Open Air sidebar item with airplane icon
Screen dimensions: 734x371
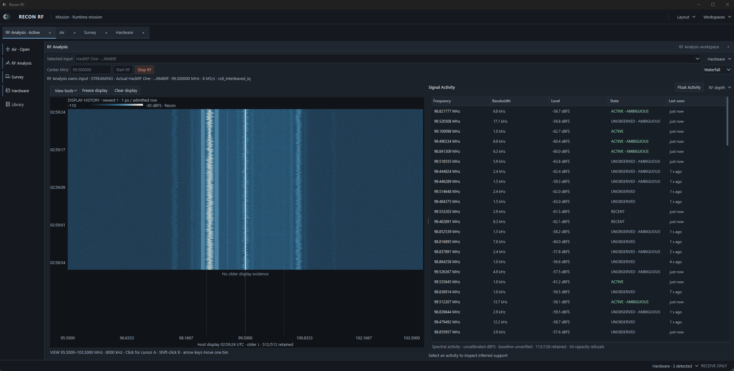tap(22, 49)
